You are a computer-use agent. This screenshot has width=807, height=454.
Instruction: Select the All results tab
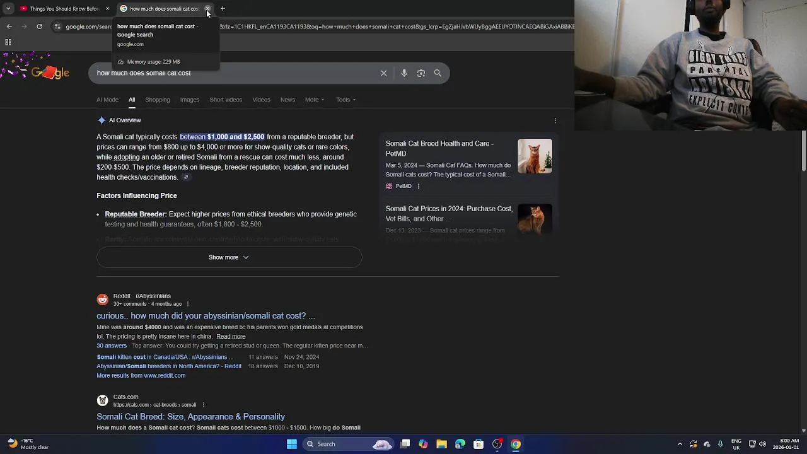pos(132,100)
